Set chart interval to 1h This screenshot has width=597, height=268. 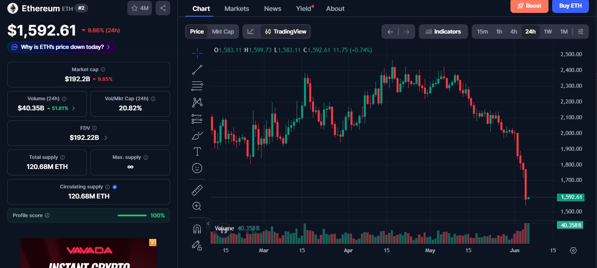coord(499,32)
